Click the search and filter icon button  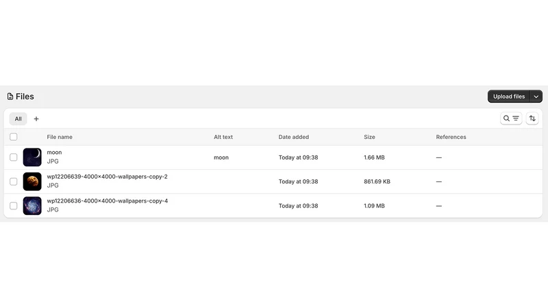(x=511, y=118)
